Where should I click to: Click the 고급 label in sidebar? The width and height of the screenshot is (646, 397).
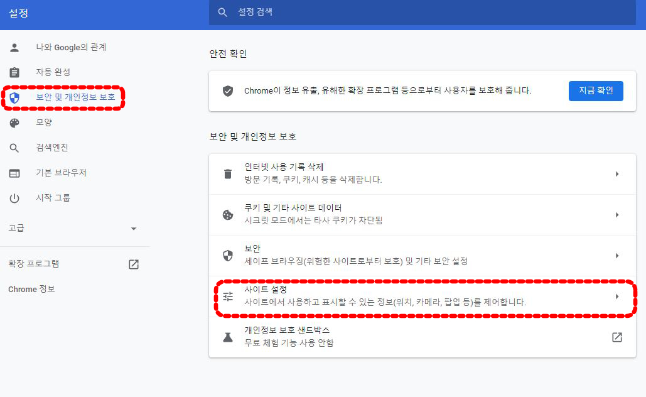pos(16,227)
